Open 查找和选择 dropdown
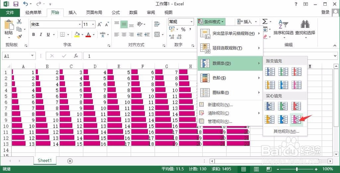This screenshot has width=340, height=173. click(x=305, y=30)
